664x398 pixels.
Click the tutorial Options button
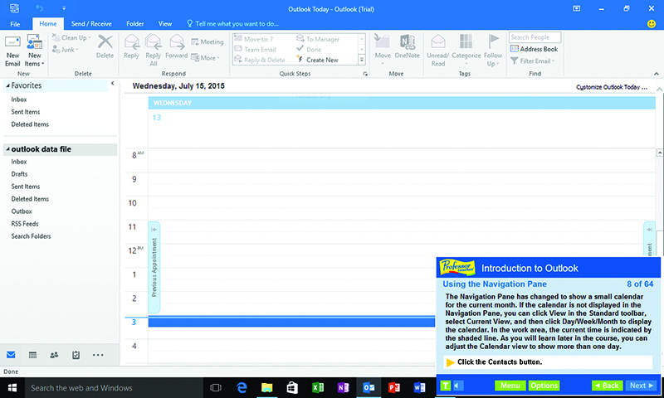544,386
